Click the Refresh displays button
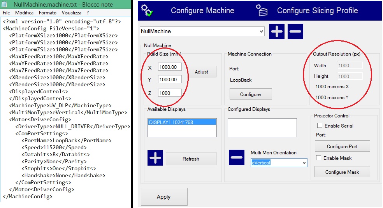 point(191,159)
